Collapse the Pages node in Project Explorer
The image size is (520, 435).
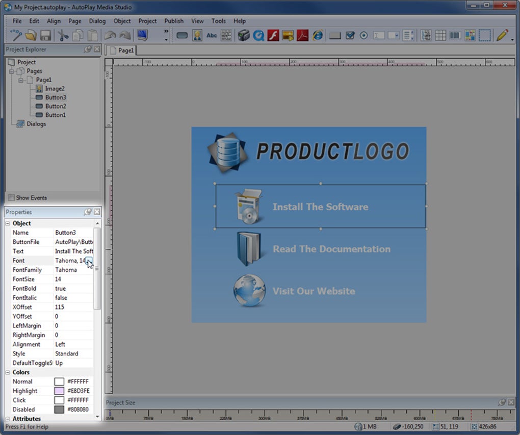tap(12, 71)
